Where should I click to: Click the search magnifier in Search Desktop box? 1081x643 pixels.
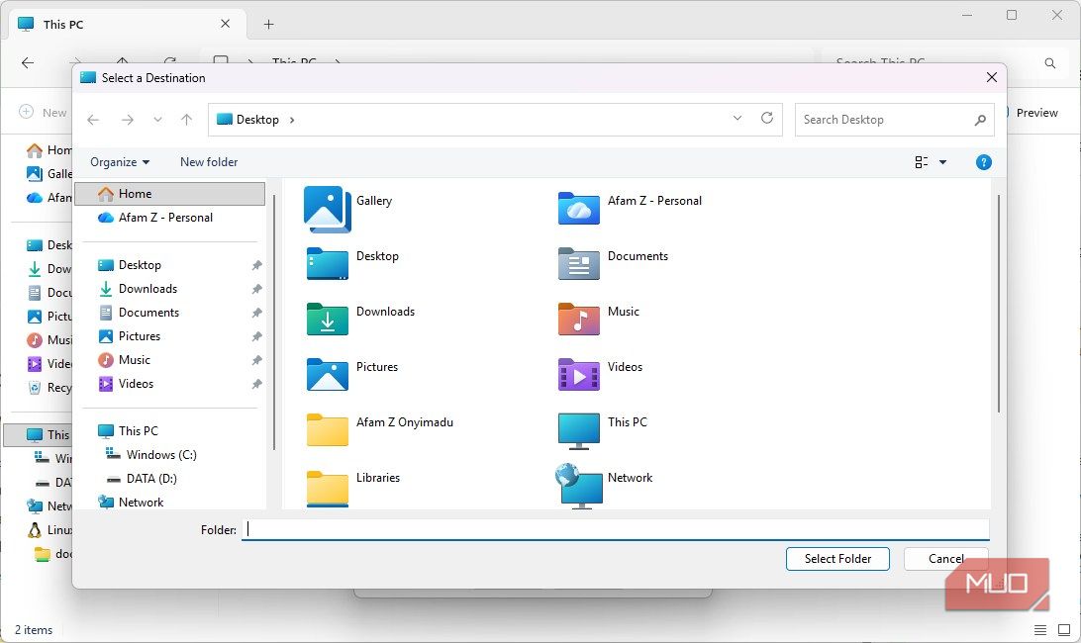(980, 120)
